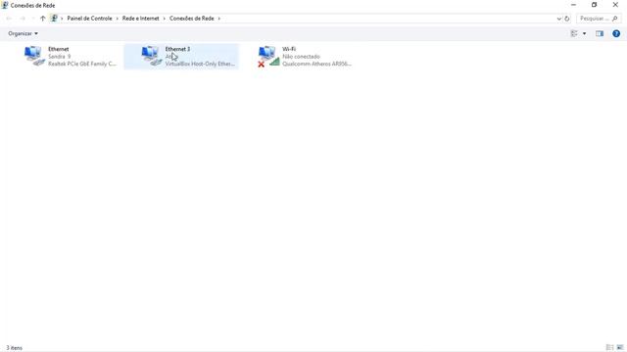
Task: Open the Organizar menu
Action: [23, 33]
